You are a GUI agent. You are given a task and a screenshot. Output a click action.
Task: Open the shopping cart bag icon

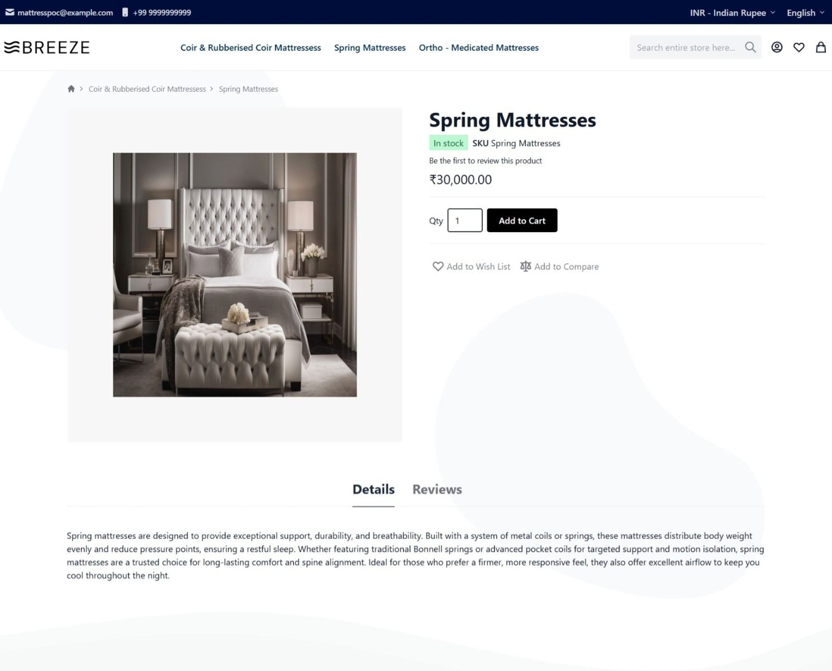click(821, 48)
